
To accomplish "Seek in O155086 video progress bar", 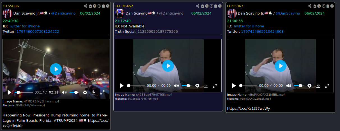I will pos(24,92).
